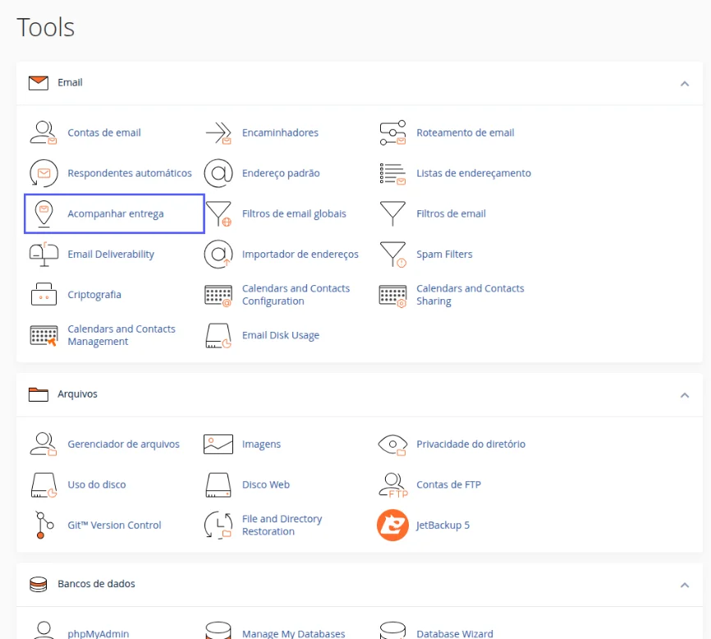Click the Disco Web drive icon
Screen dimensions: 711x639
(x=218, y=485)
